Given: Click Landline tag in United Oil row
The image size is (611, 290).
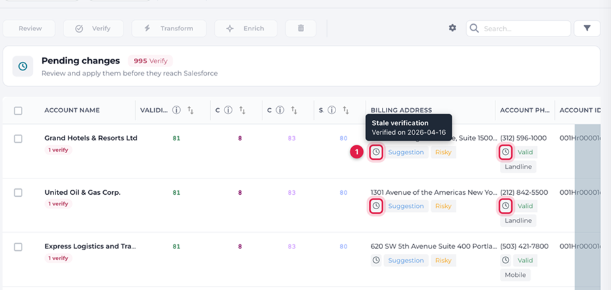Looking at the screenshot, I should pos(518,220).
